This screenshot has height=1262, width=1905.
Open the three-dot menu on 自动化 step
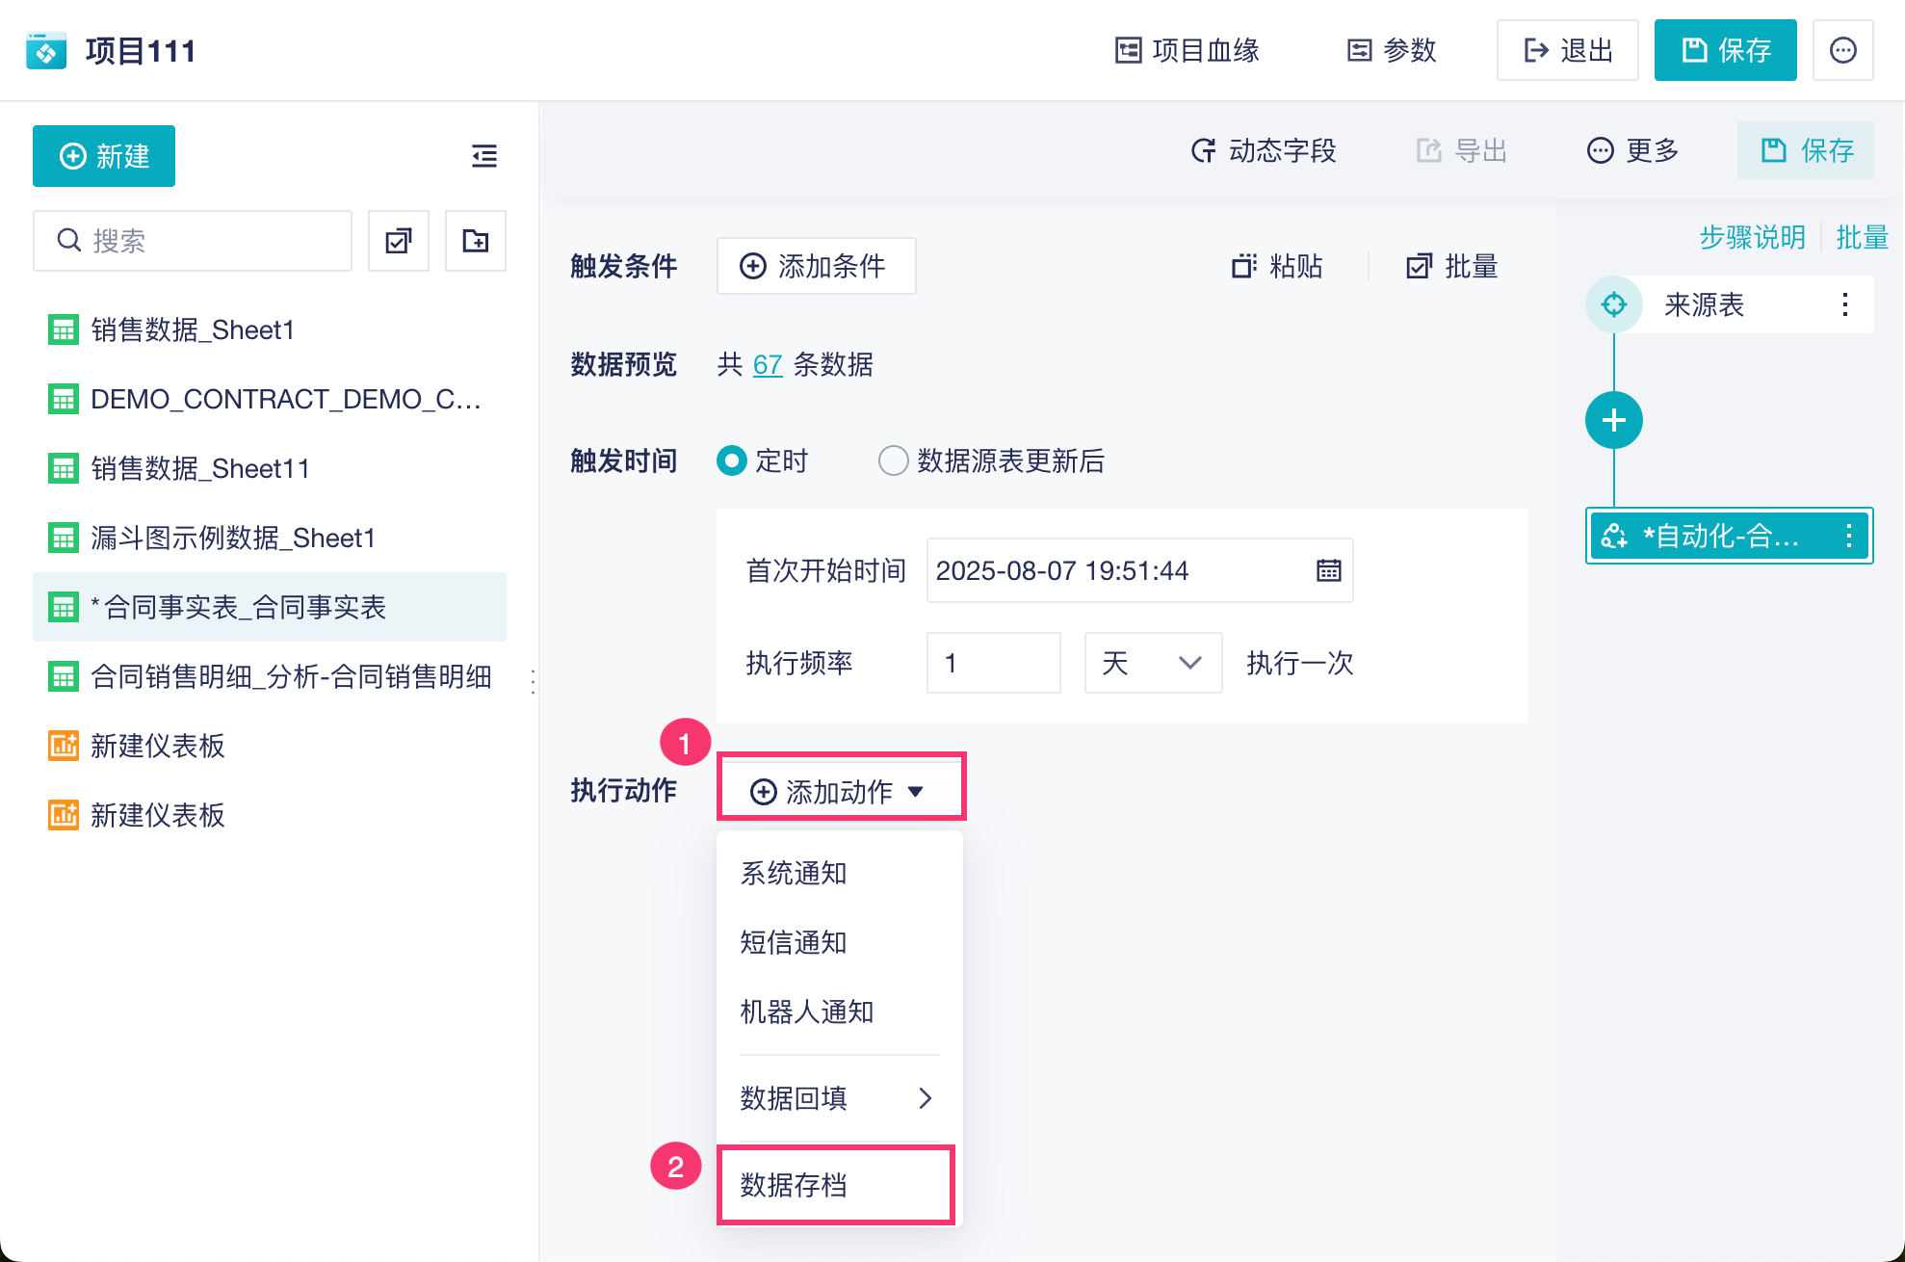pos(1848,536)
